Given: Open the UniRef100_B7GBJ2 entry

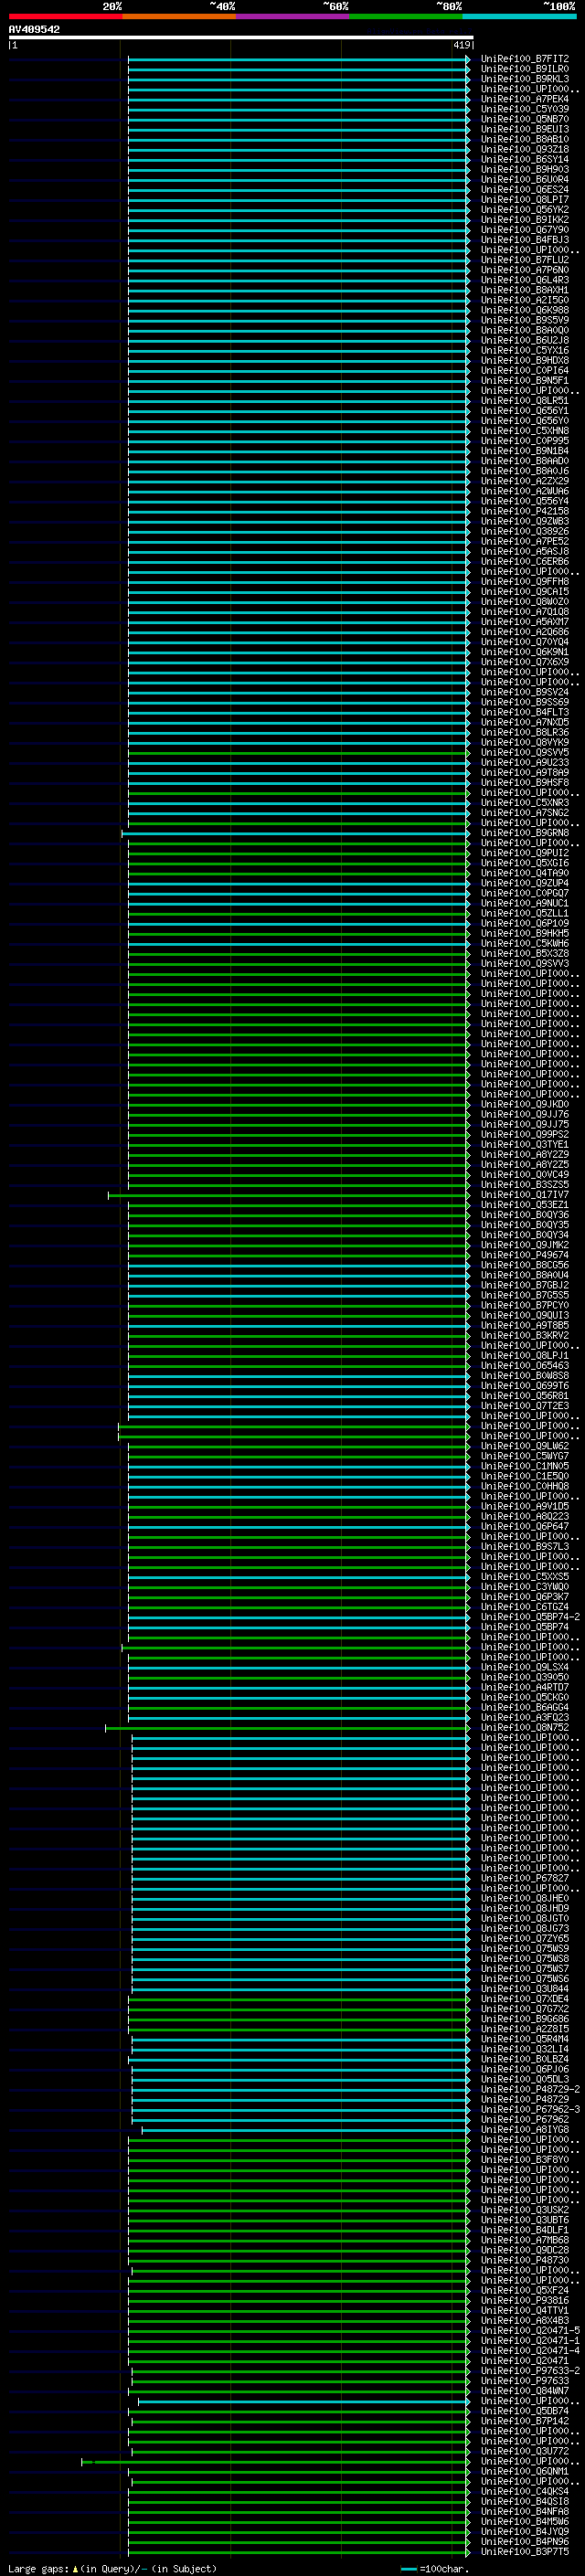Looking at the screenshot, I should point(524,1285).
